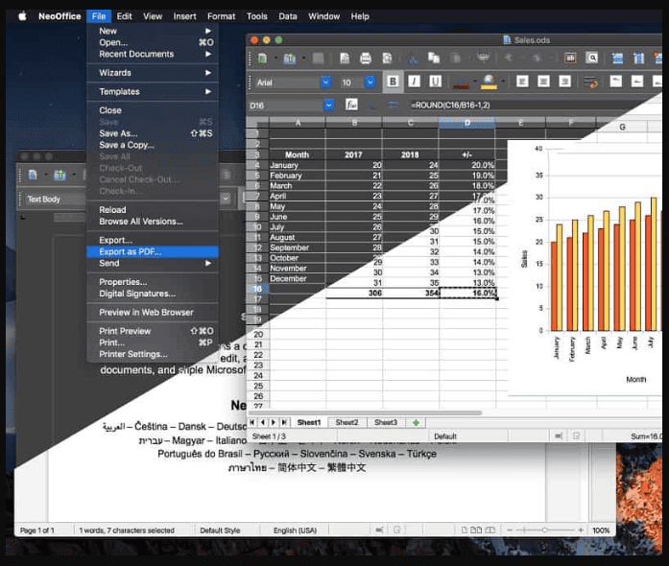Screen dimensions: 669x566
Task: Click the 100% zoom value in Writer status bar
Action: [601, 531]
